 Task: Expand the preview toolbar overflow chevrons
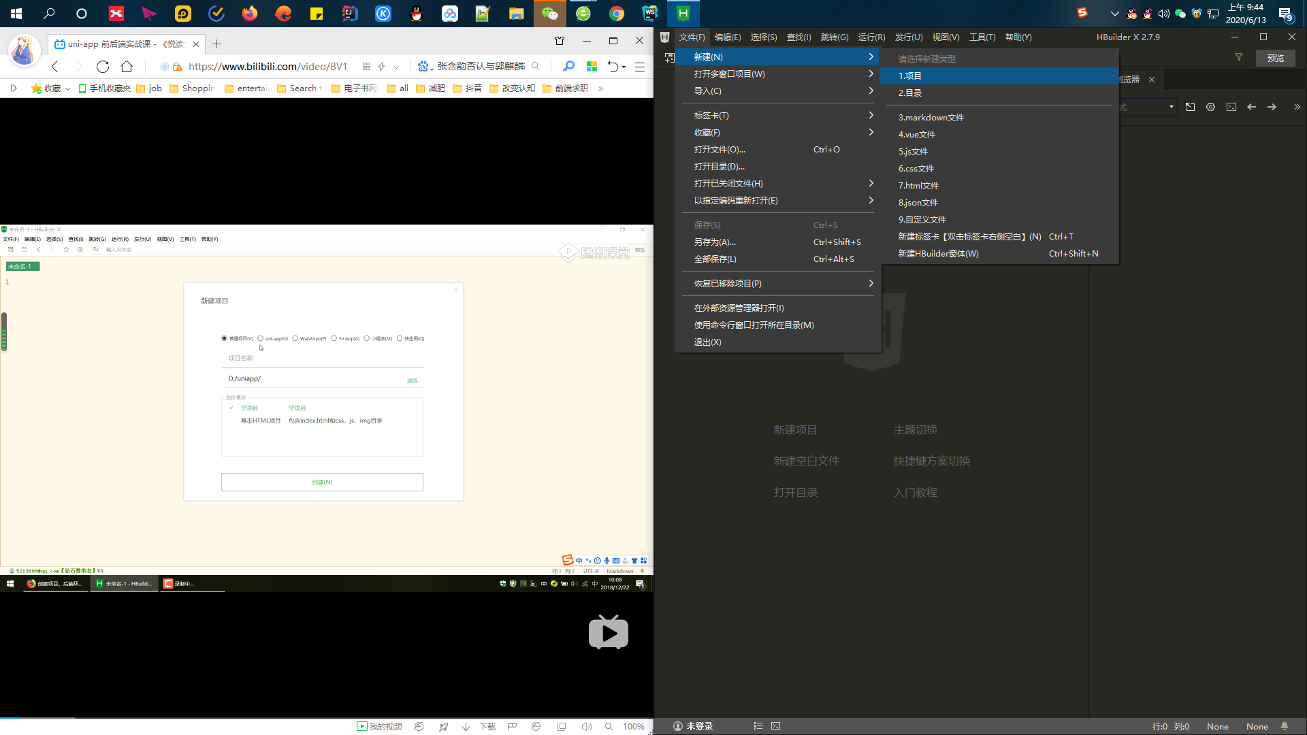(x=1297, y=107)
